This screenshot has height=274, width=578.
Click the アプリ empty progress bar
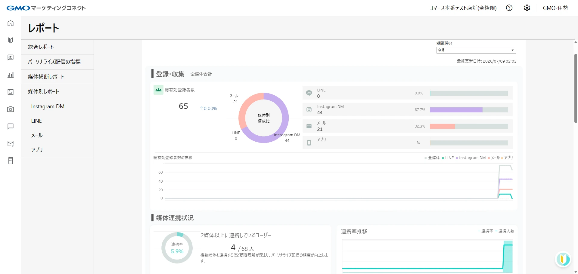tap(469, 143)
